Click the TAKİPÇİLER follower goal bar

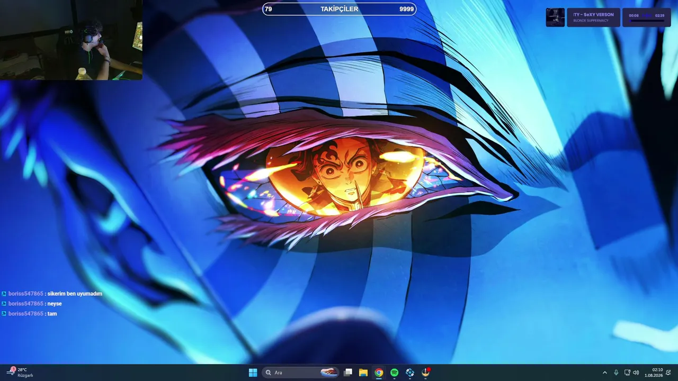(339, 9)
